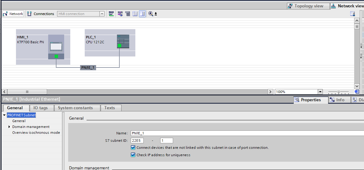Click horizontal scrollbar left arrow
364x170 pixels.
4,92
